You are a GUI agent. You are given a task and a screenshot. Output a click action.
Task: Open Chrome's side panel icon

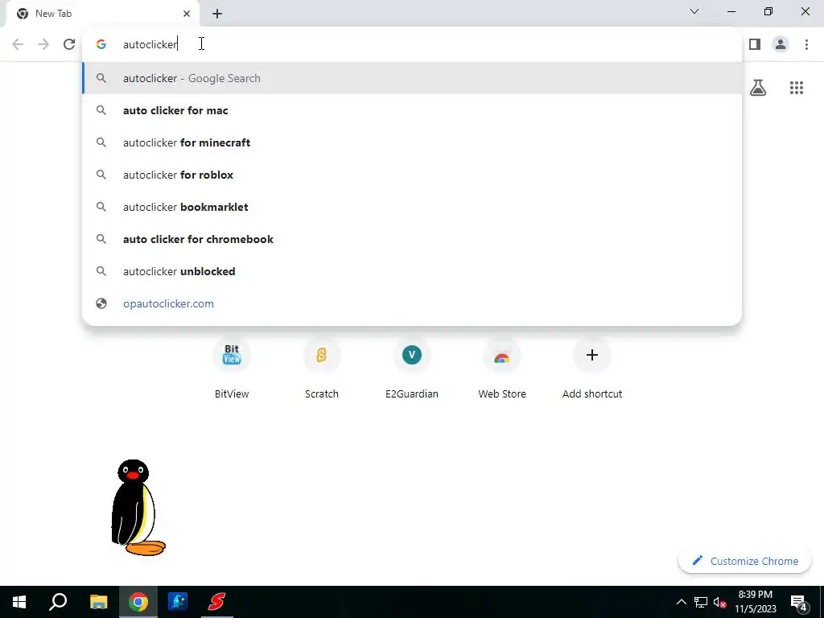tap(755, 44)
